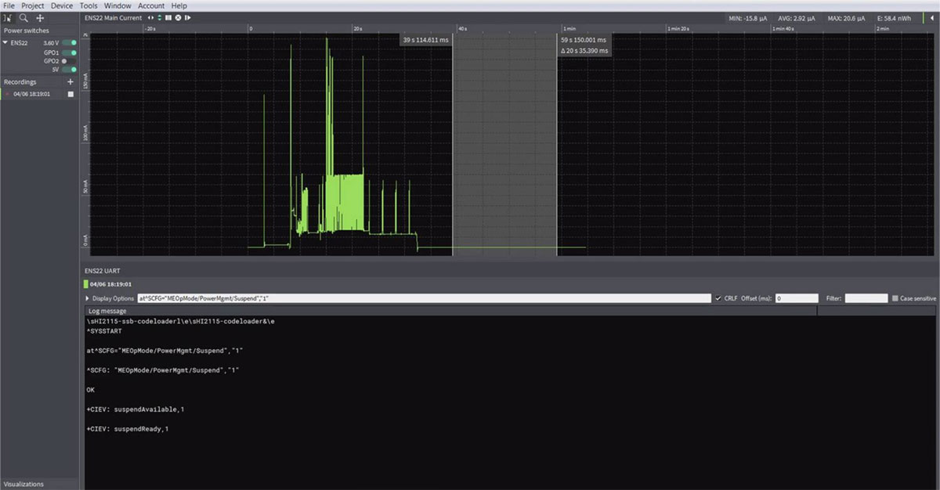Activate the magnifier zoom tool
The width and height of the screenshot is (940, 490).
23,17
